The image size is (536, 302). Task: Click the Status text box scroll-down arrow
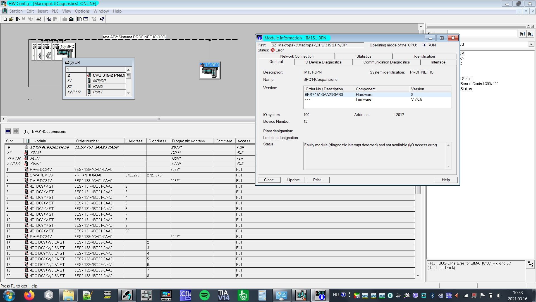[x=448, y=166]
